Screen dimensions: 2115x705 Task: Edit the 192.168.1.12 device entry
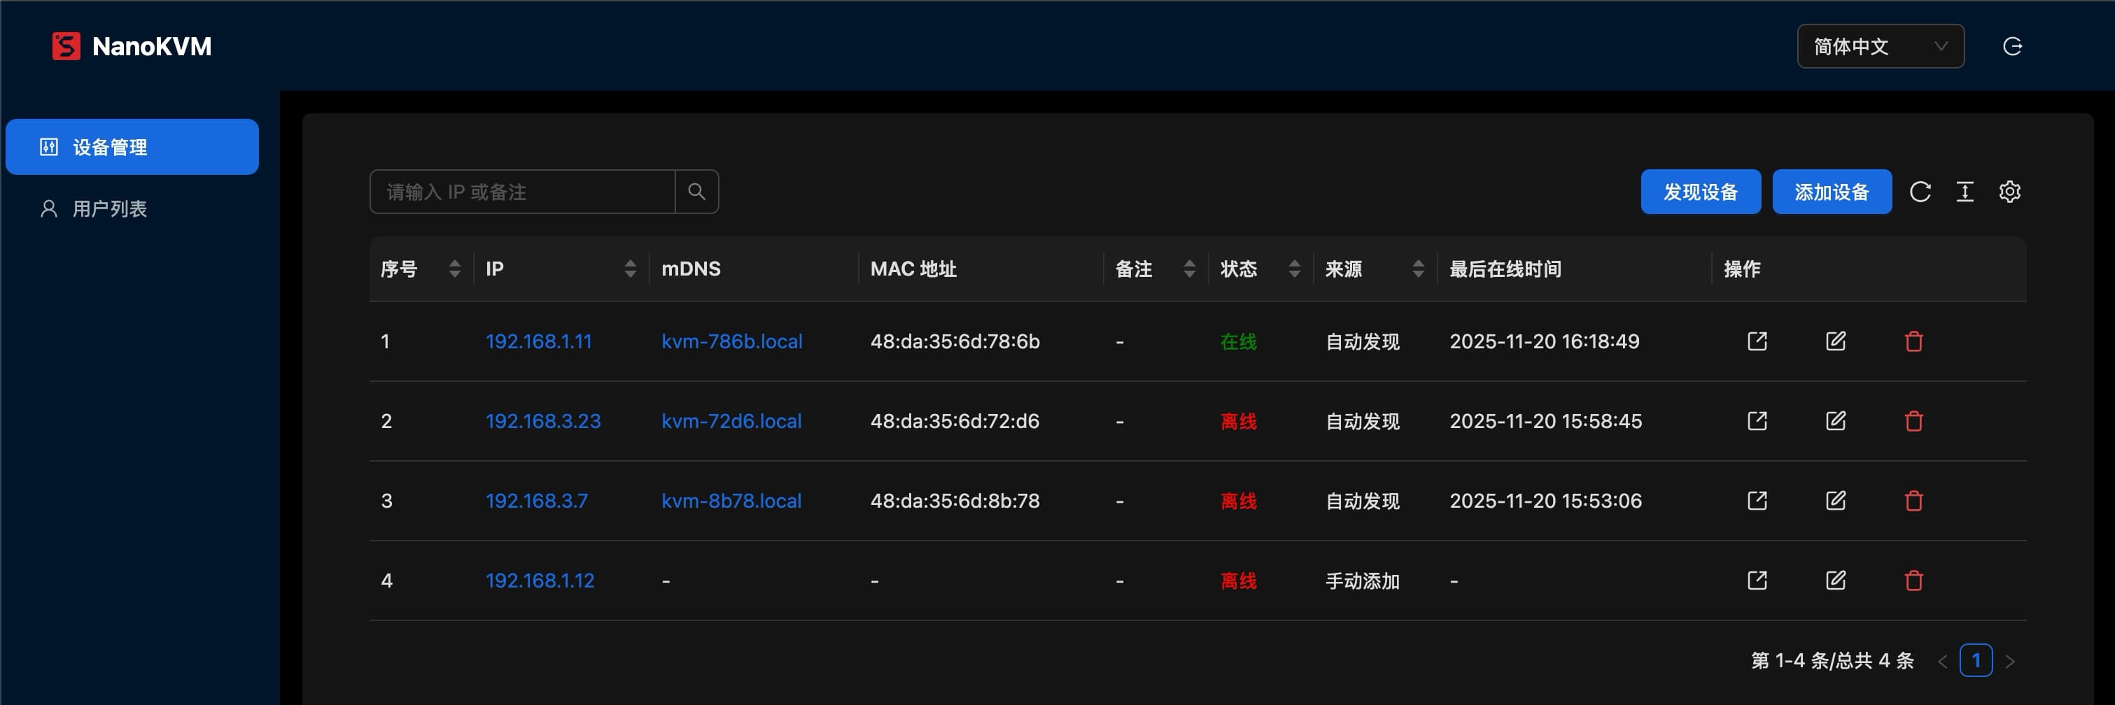pos(1835,581)
